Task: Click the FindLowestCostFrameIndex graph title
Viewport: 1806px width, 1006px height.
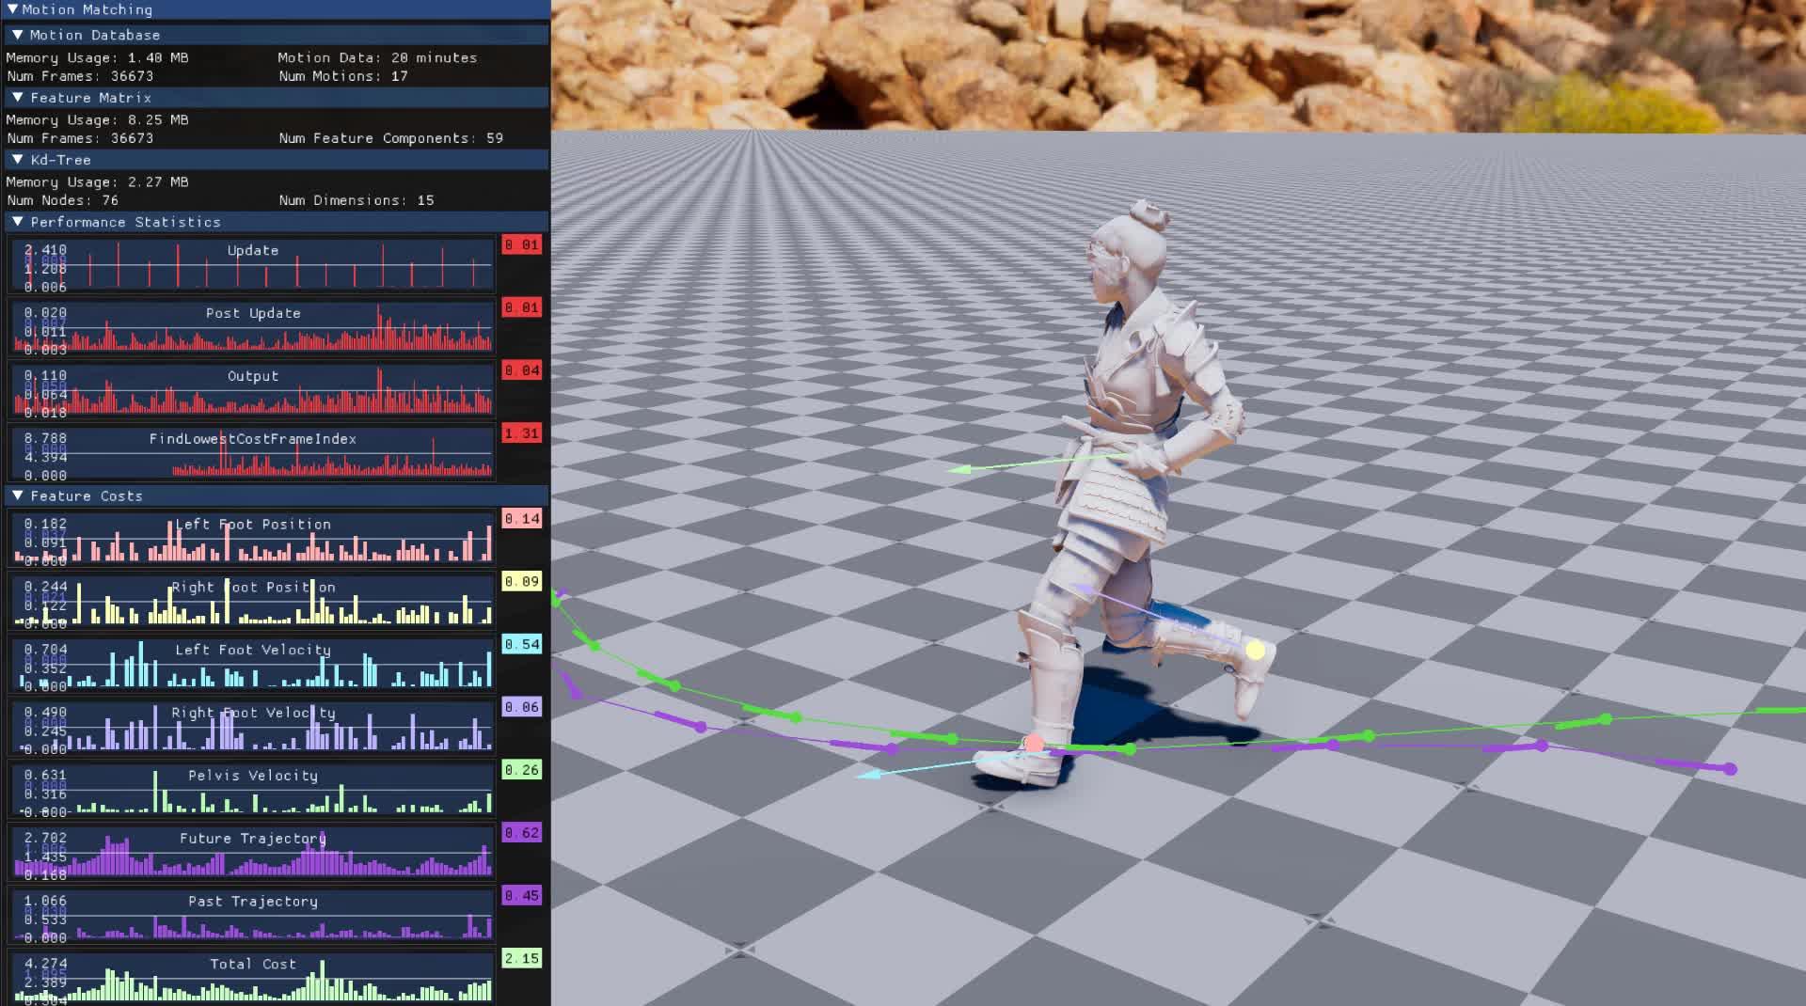Action: point(251,438)
